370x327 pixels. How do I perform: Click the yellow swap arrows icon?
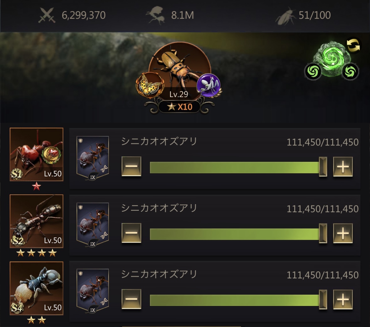click(x=353, y=45)
